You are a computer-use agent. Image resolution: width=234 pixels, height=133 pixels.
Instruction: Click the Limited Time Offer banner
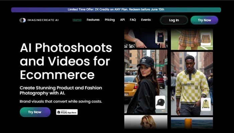[116, 10]
